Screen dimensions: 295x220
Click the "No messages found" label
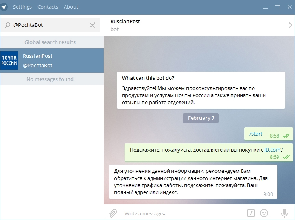coord(50,79)
